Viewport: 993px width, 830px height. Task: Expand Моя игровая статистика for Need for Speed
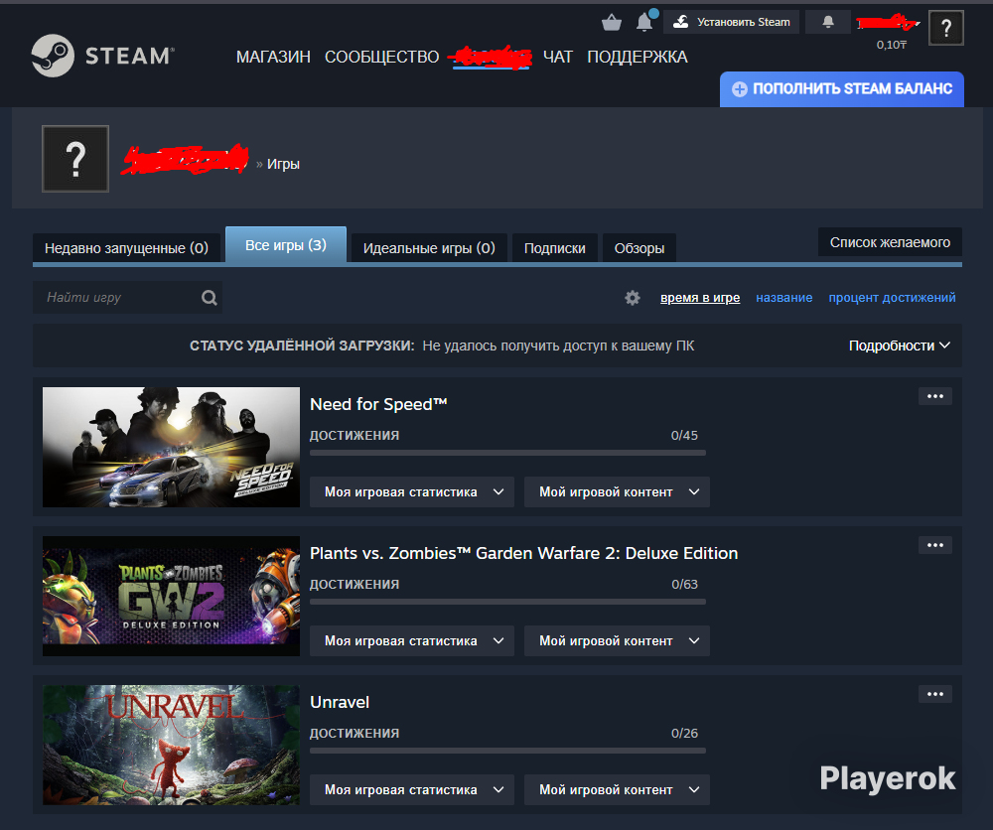412,491
